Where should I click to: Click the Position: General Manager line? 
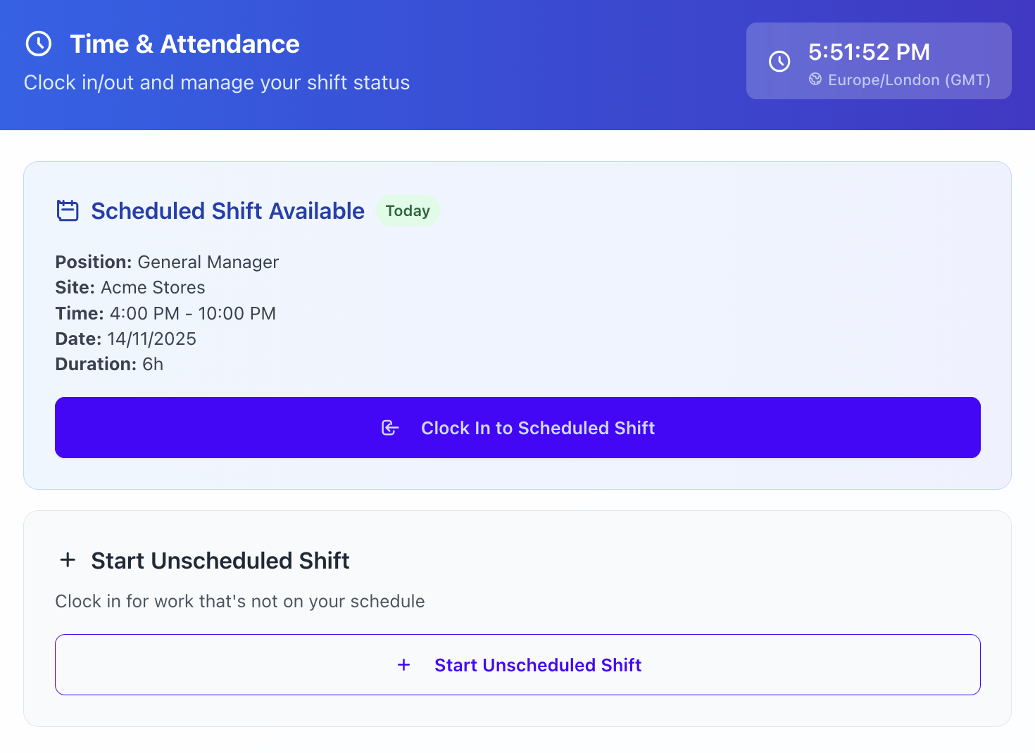pos(167,262)
